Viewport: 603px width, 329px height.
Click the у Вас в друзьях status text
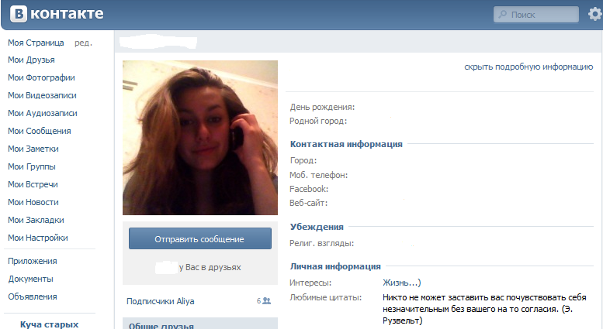(x=210, y=267)
